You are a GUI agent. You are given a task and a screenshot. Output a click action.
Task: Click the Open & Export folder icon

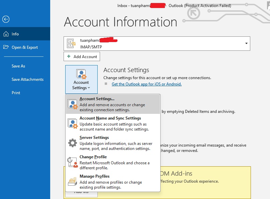pos(6,47)
